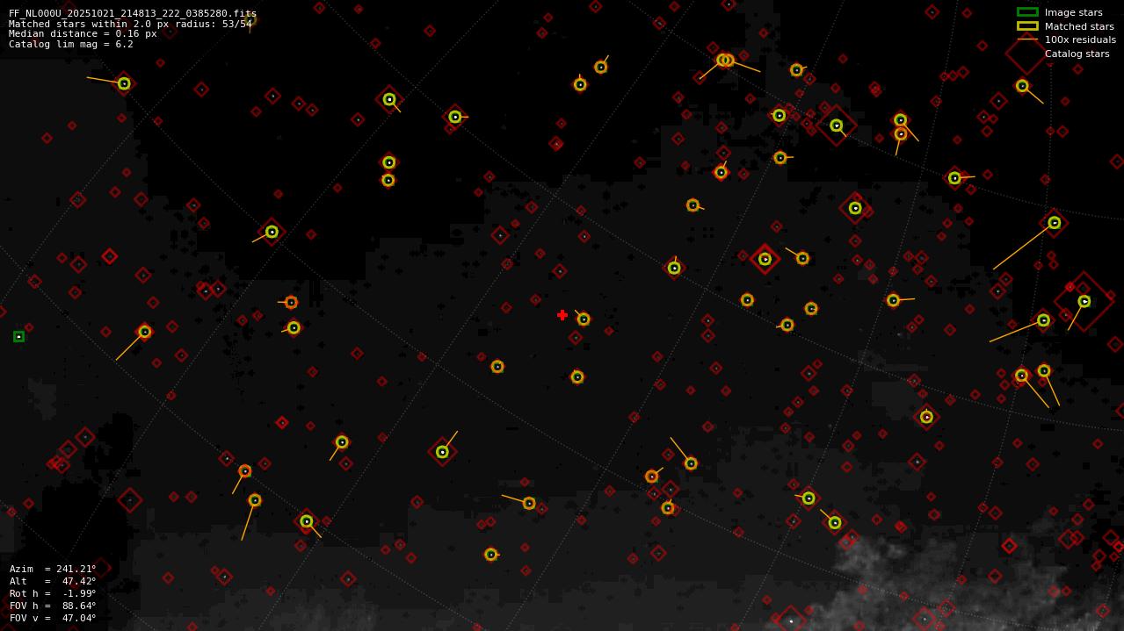The image size is (1124, 631).
Task: Click the 'Catalog lim mag = 6.2' text
Action: (x=71, y=44)
